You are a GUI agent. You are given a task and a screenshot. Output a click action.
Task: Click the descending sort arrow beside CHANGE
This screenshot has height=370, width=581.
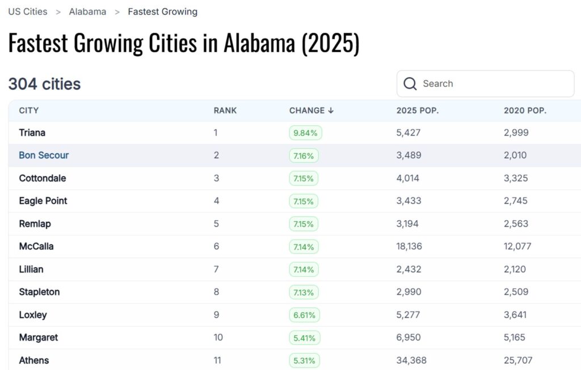coord(331,111)
